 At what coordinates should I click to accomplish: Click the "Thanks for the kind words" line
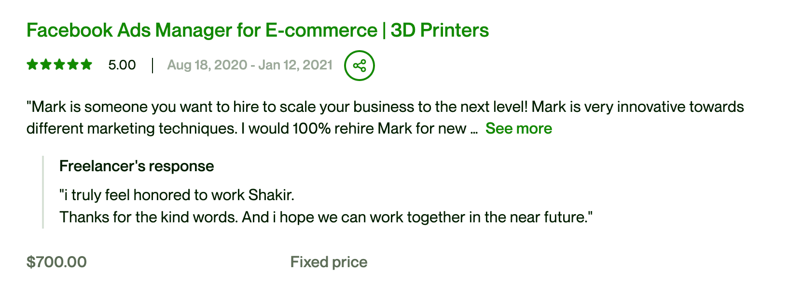click(326, 217)
